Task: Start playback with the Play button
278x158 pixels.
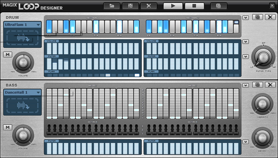Action: (173, 6)
